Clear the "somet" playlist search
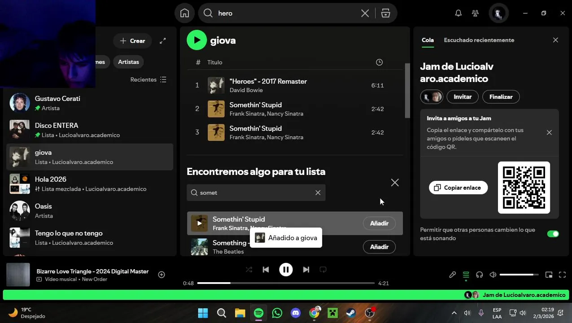572x323 pixels. [318, 192]
